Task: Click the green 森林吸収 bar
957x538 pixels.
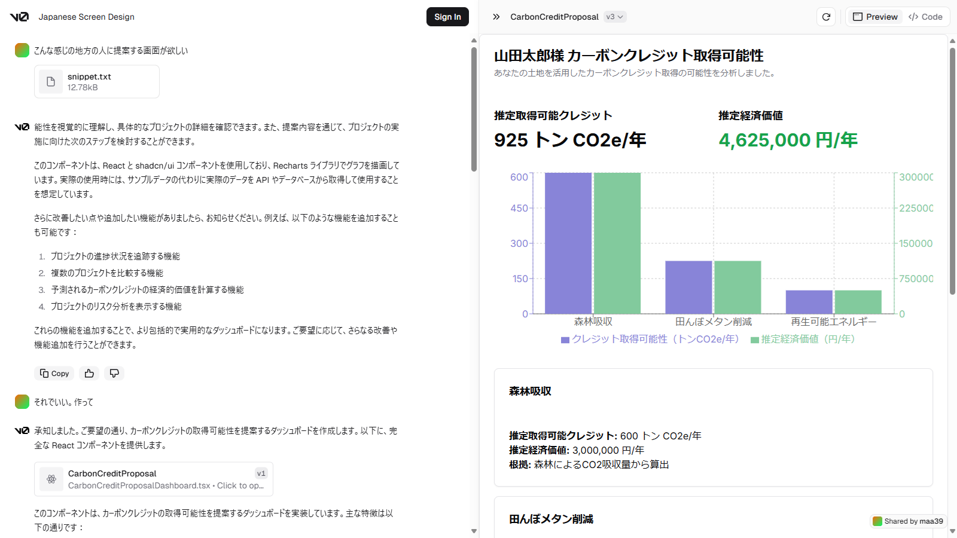Action: [617, 243]
